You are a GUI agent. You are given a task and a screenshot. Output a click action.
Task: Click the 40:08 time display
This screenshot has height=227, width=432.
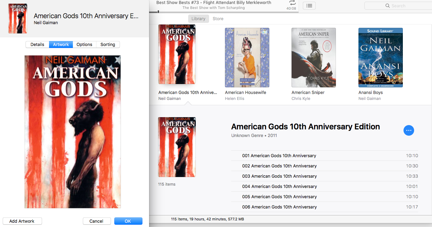click(x=291, y=9)
